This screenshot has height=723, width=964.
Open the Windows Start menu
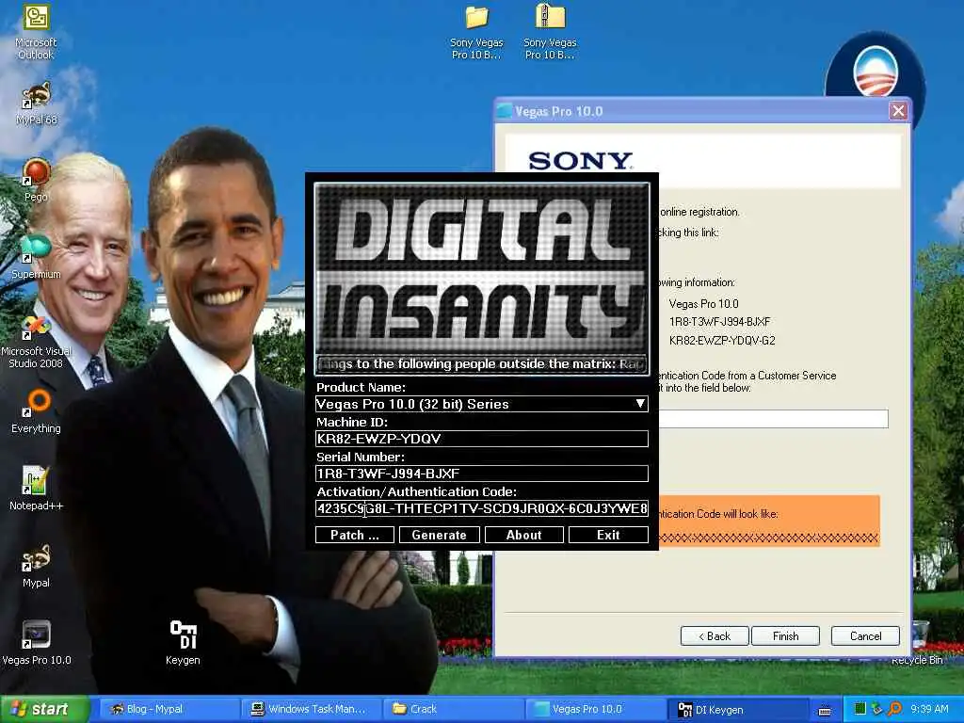point(44,710)
